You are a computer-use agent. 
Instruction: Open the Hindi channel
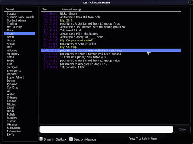pyautogui.click(x=10, y=111)
